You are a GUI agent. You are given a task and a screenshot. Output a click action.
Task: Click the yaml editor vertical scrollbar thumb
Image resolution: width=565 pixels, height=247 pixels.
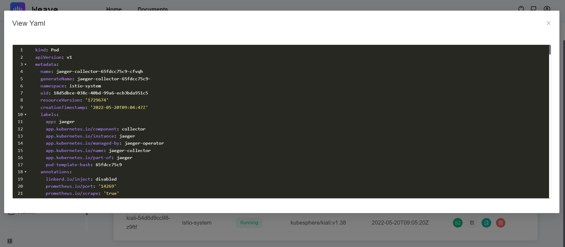[x=550, y=50]
